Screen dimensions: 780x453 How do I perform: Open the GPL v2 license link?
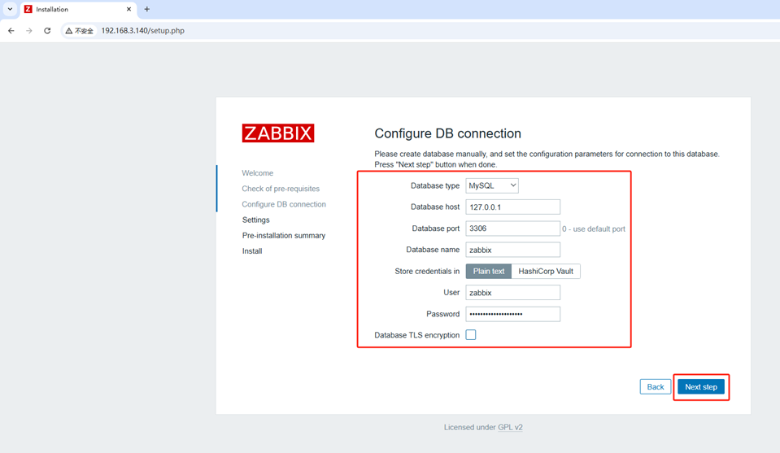click(x=511, y=427)
